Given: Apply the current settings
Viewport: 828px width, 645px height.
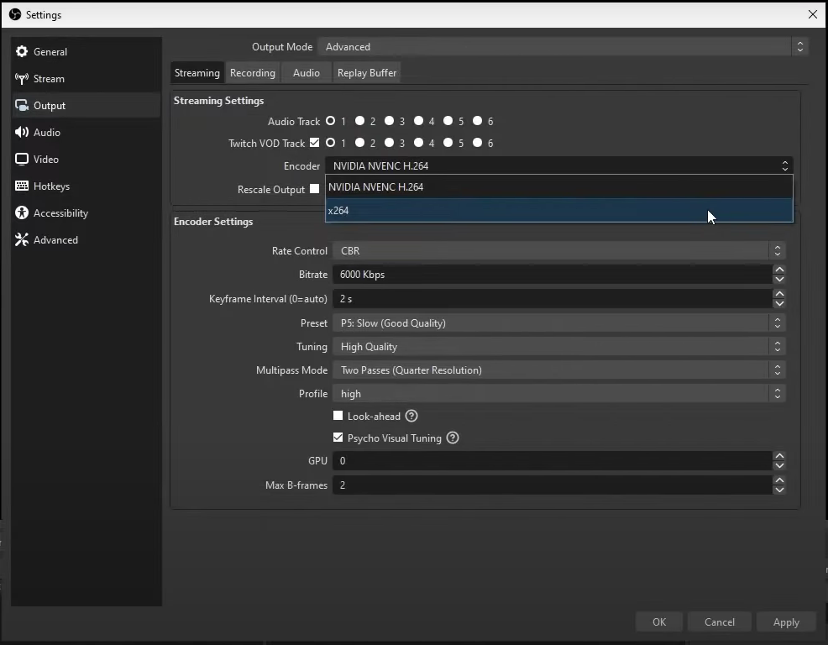Looking at the screenshot, I should click(785, 621).
